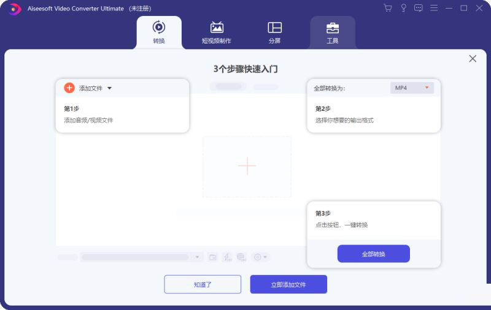This screenshot has width=491, height=310.
Task: Open the shopping cart purchase icon
Action: [388, 8]
